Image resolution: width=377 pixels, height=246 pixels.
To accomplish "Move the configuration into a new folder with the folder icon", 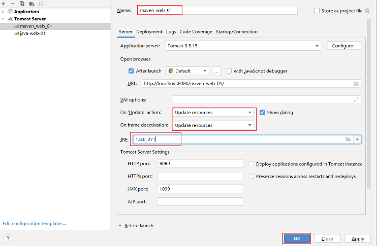I will coord(32,4).
